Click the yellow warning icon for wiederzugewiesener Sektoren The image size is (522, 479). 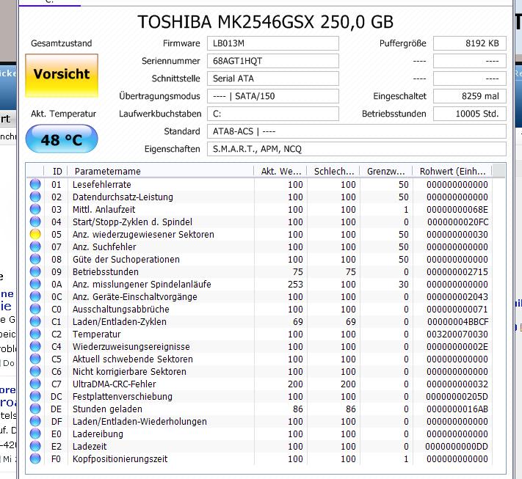pyautogui.click(x=35, y=234)
